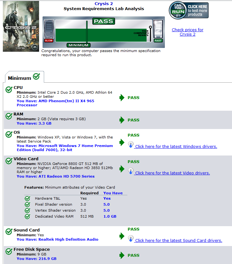Click the Dedicated Video RAM checkmark icon

coord(27,216)
